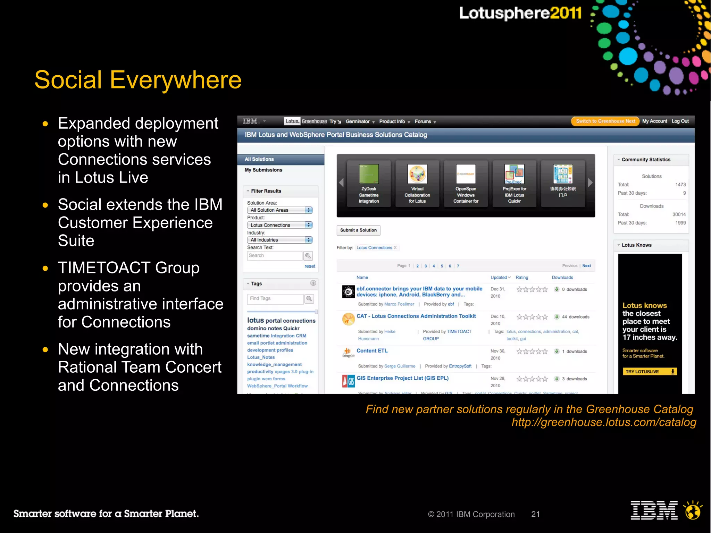Open the Forums menu

click(425, 121)
